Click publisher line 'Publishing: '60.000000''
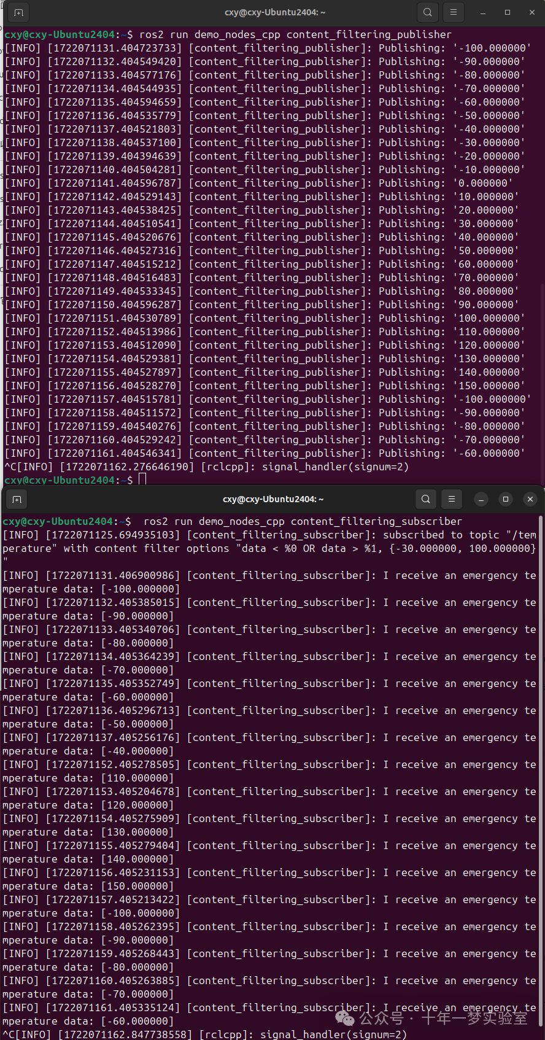 point(261,264)
